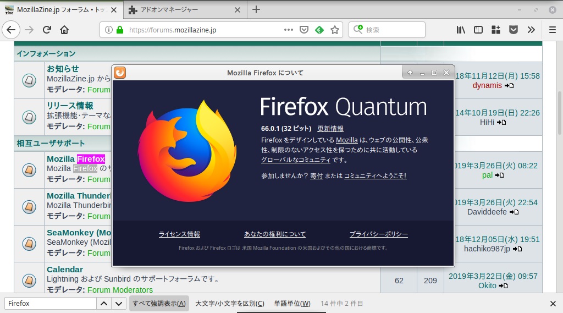The image size is (563, 313).
Task: Click the お知らせ forum status icon
Action: pyautogui.click(x=29, y=80)
